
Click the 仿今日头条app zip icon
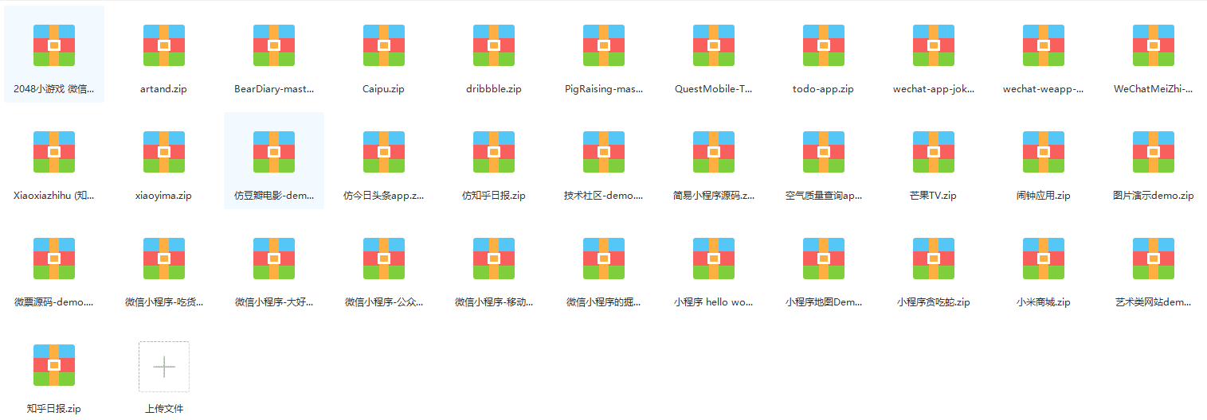[x=384, y=151]
